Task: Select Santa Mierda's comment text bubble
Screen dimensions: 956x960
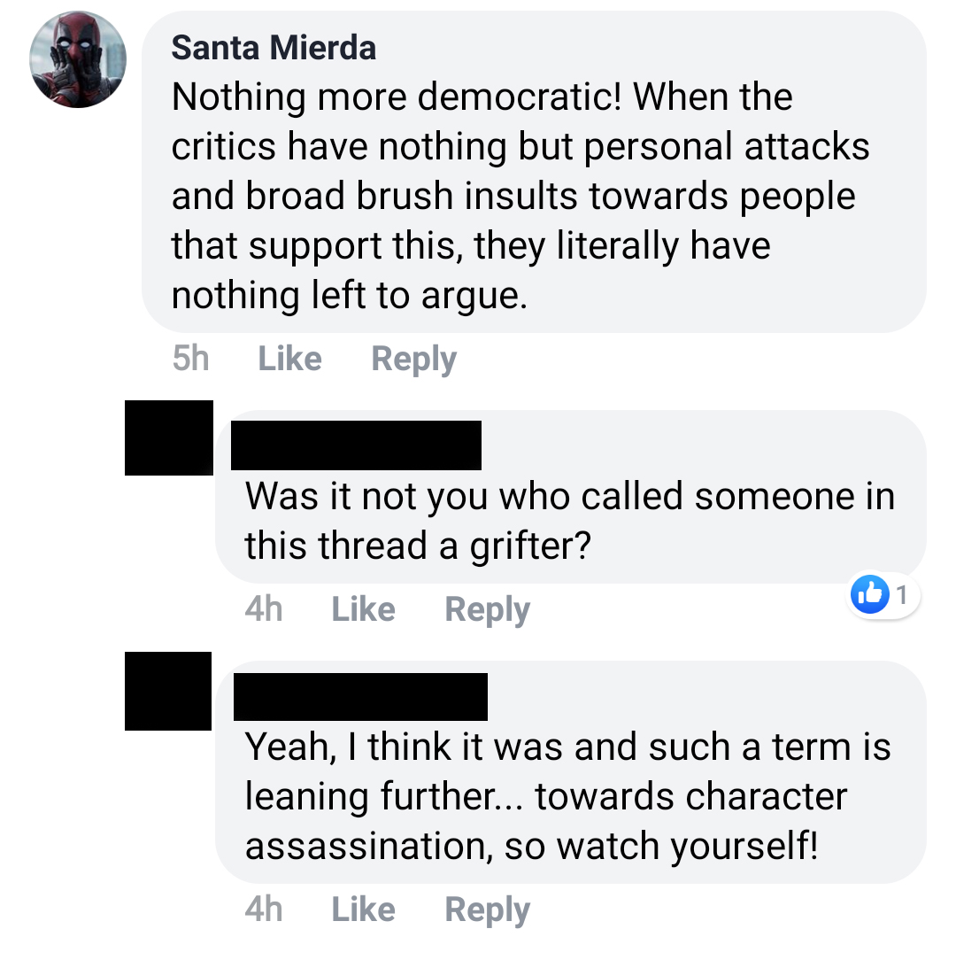Action: click(534, 172)
